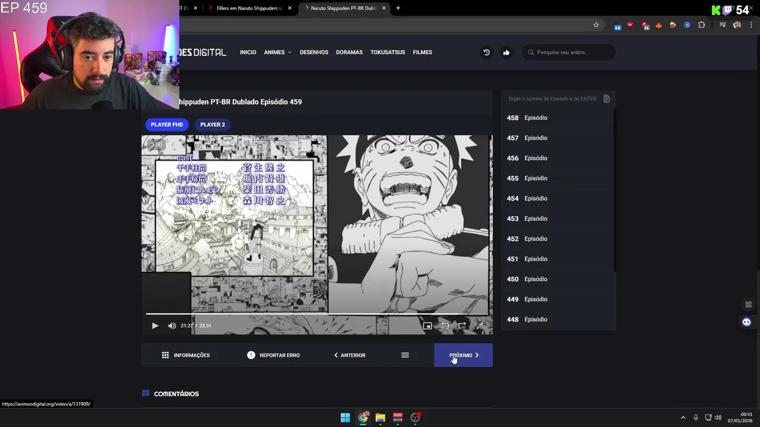Skip the video forward 10 seconds
760x427 pixels.
462,326
